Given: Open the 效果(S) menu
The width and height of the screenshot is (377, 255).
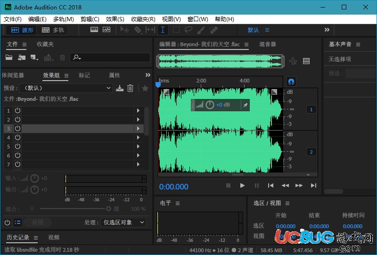Looking at the screenshot, I should (x=115, y=19).
